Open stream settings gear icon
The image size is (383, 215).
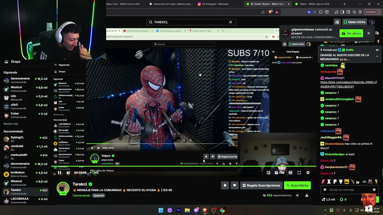tap(308, 173)
